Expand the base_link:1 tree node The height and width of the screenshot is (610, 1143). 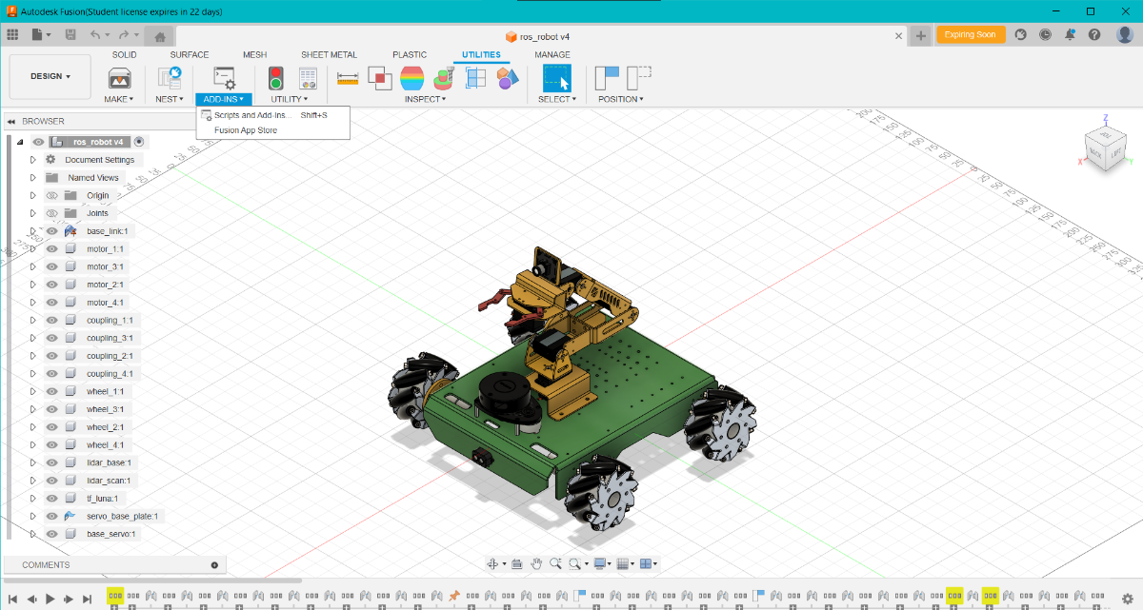pyautogui.click(x=33, y=230)
